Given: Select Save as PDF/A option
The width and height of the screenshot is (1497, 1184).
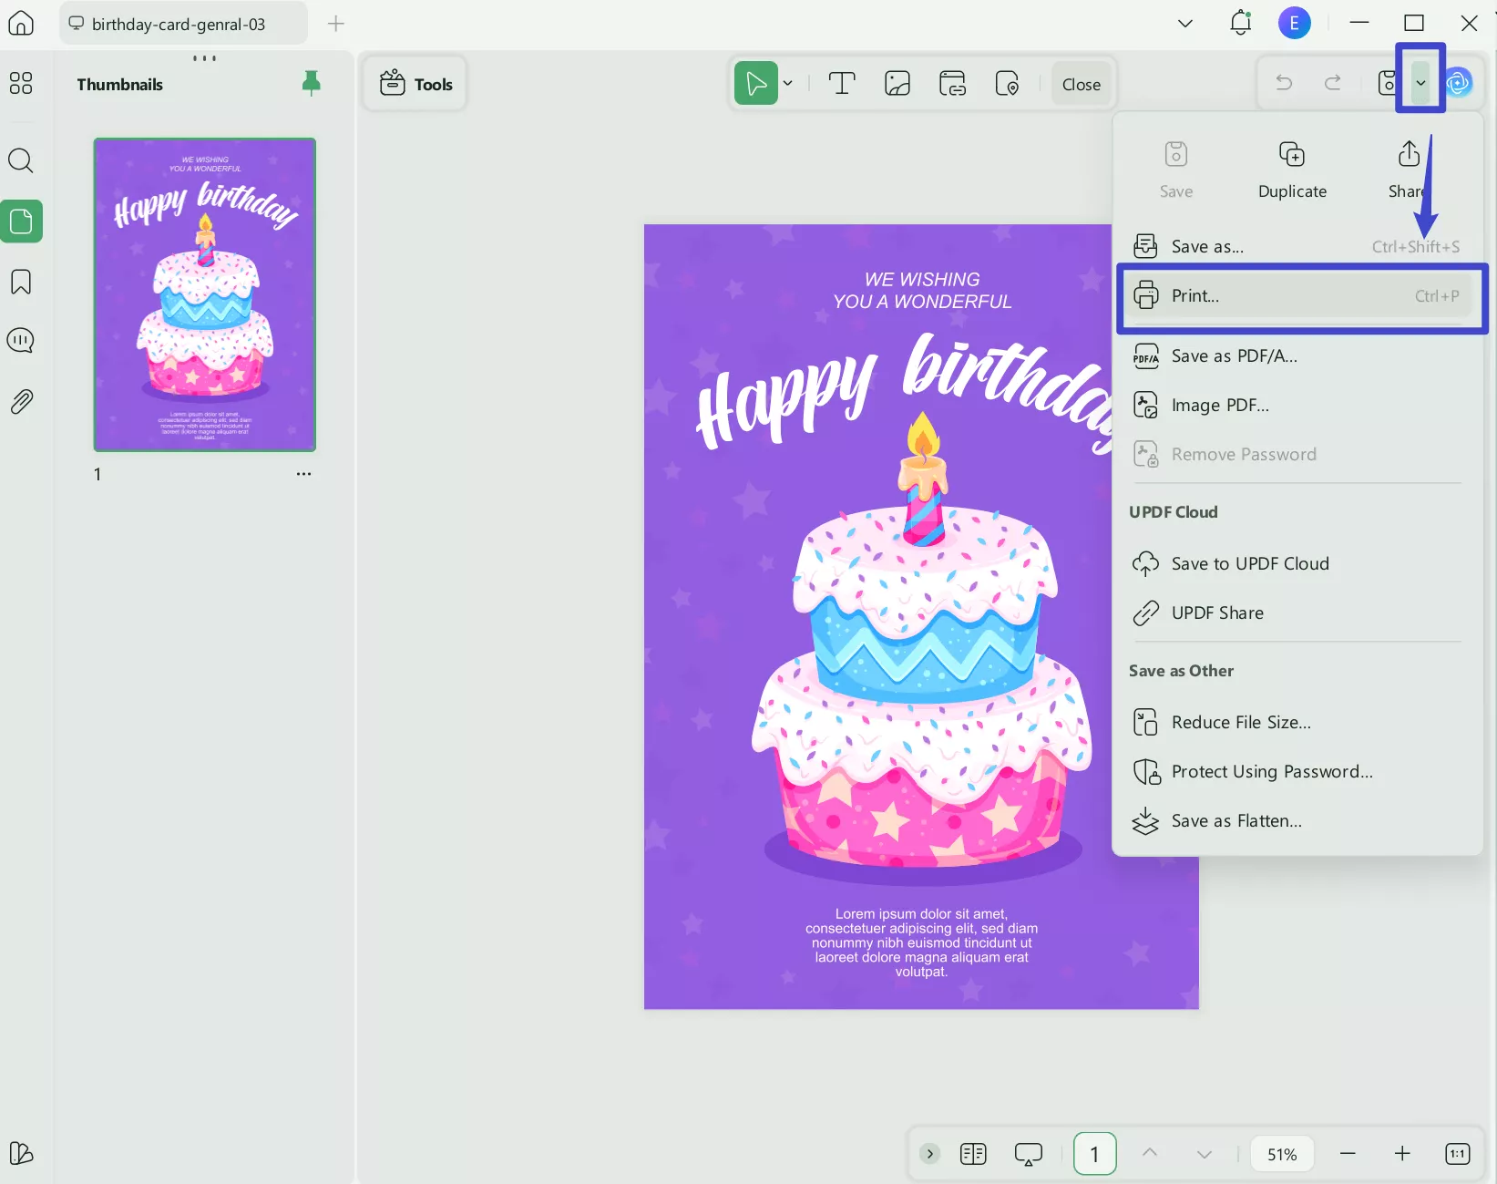Looking at the screenshot, I should [1234, 355].
